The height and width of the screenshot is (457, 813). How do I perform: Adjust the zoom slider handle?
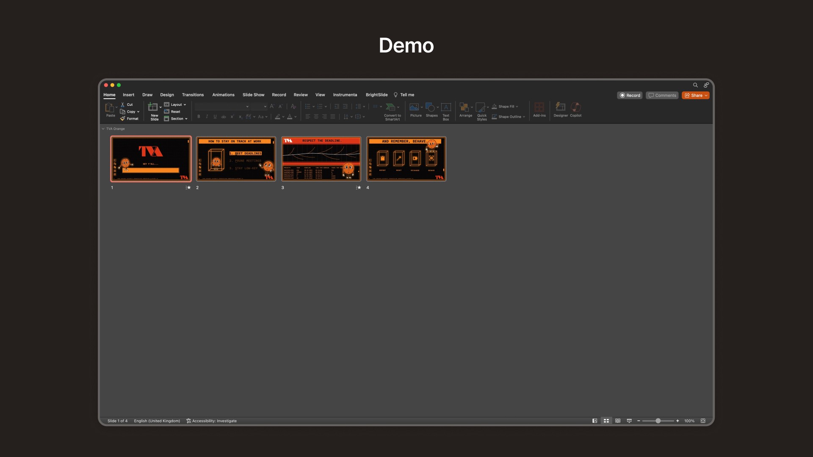[658, 421]
